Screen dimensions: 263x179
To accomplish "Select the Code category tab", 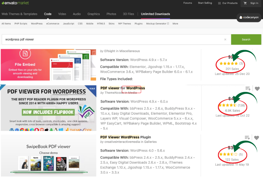I will click(48, 14).
